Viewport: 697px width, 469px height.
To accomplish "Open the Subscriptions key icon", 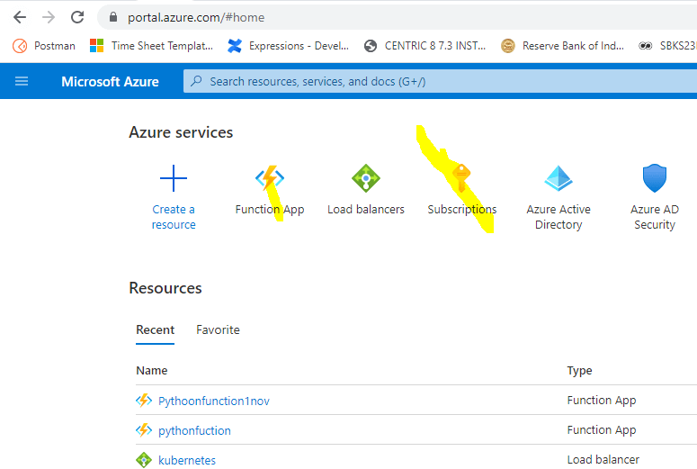I will (x=461, y=178).
